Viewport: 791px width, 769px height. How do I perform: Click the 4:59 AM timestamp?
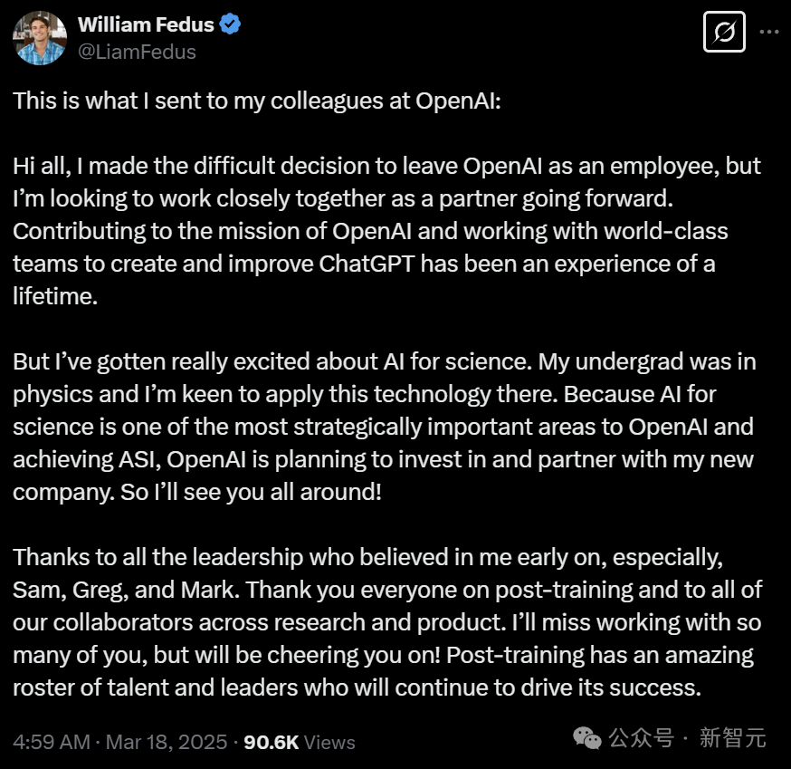[x=52, y=742]
